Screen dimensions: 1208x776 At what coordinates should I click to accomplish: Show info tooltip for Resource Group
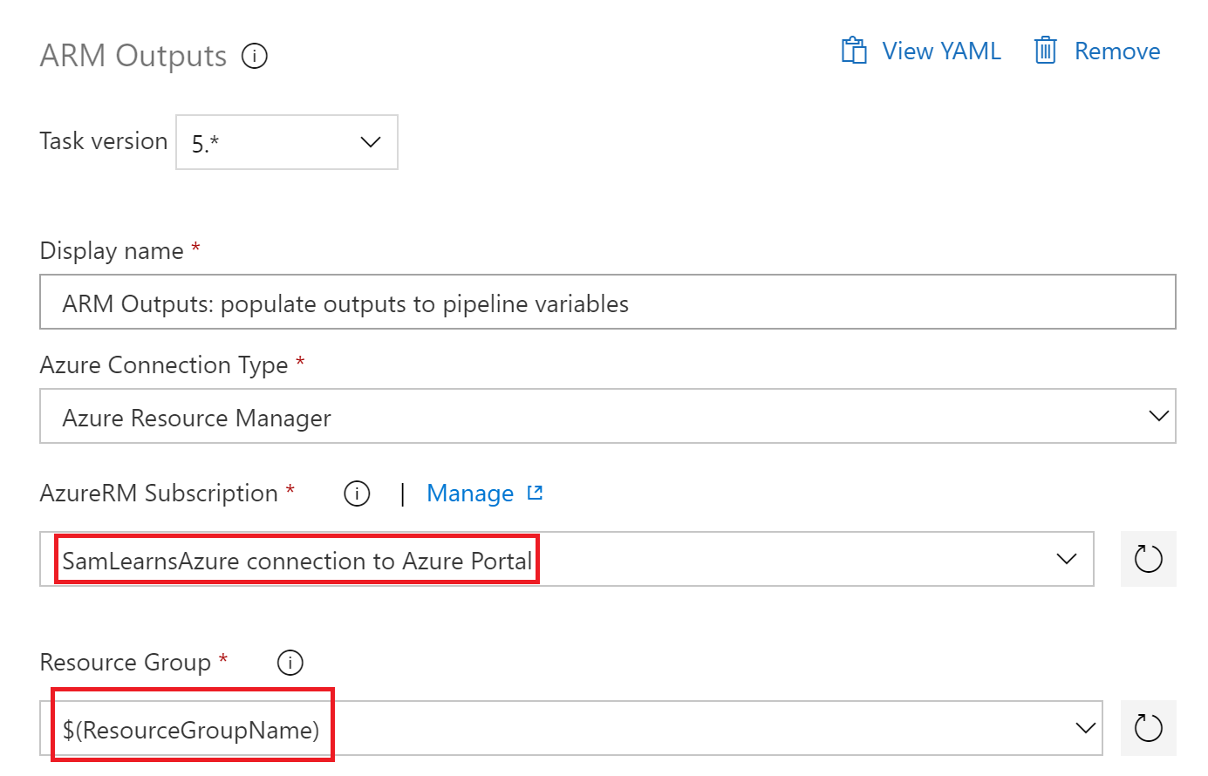tap(290, 663)
